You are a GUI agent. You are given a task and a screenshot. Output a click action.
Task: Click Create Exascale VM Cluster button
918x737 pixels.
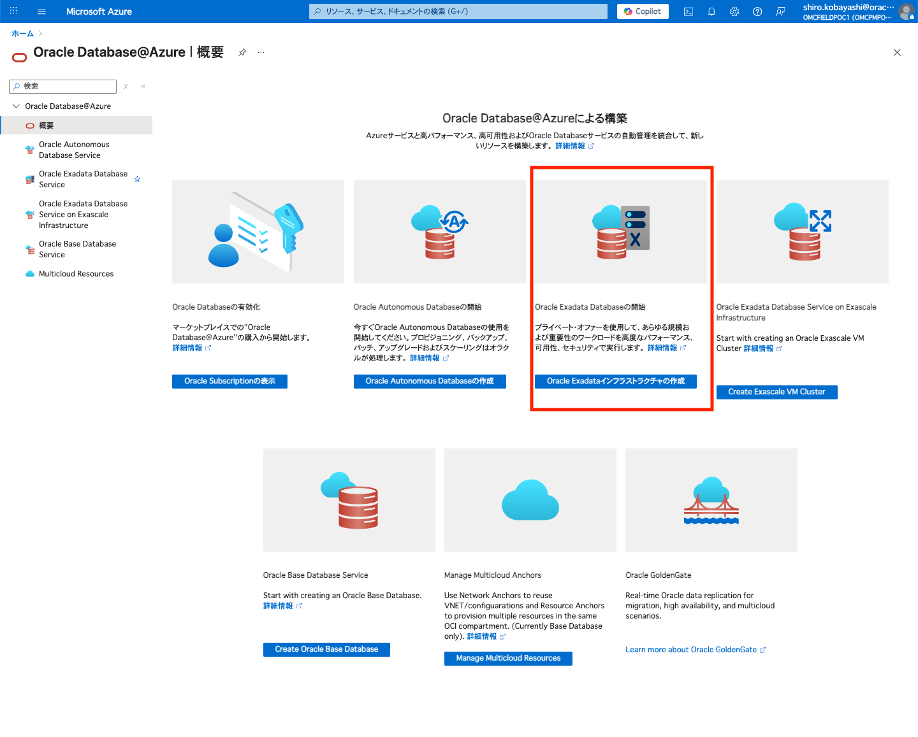pos(776,392)
